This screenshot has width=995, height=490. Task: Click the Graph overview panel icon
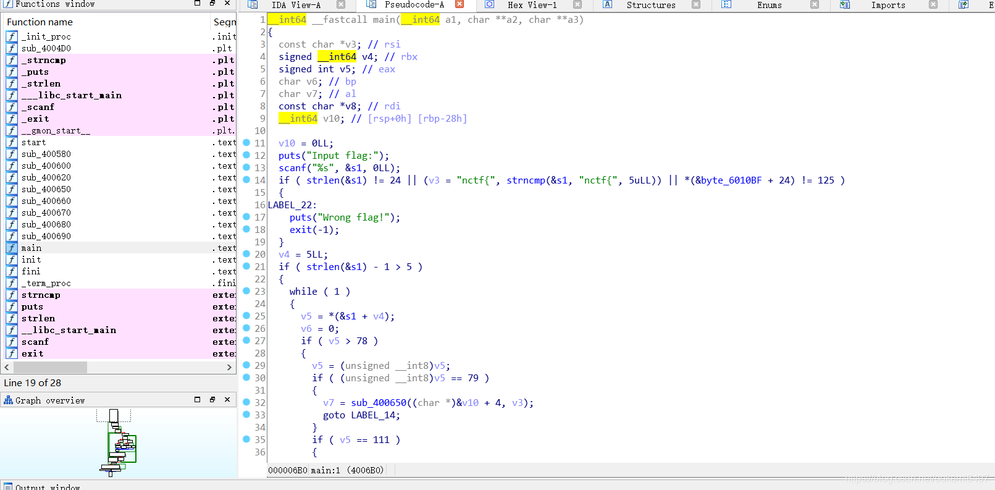(x=8, y=400)
